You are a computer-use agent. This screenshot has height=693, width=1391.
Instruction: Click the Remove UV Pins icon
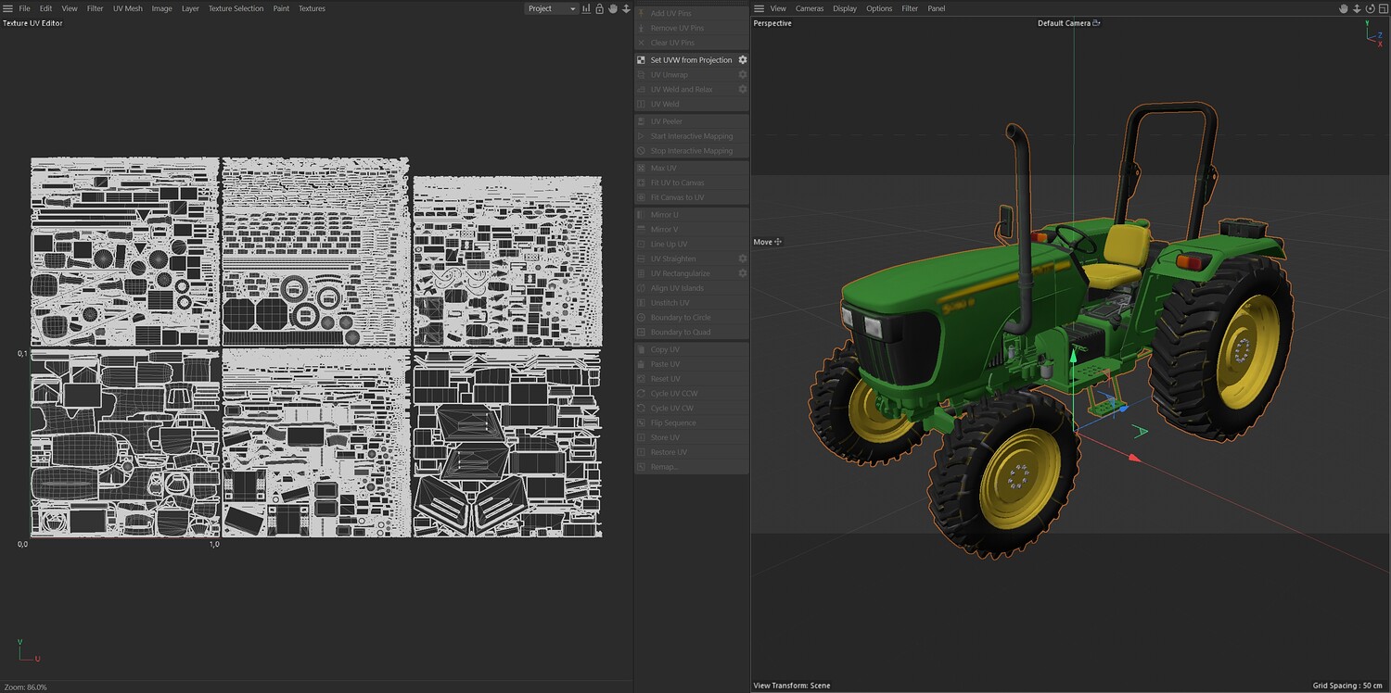(641, 28)
